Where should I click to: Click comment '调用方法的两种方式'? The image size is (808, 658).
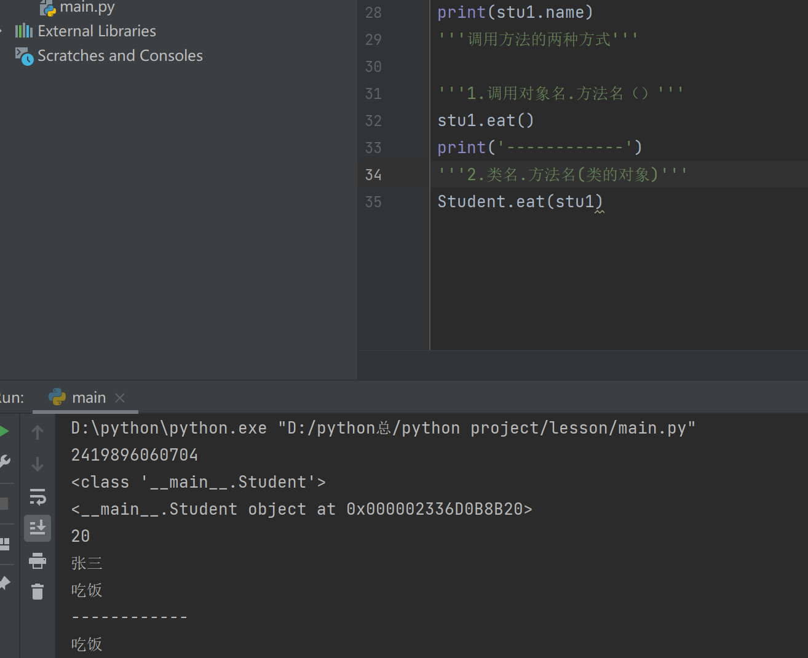point(539,39)
